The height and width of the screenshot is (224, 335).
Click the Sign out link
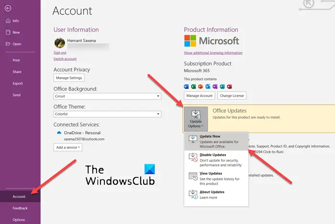tap(60, 53)
